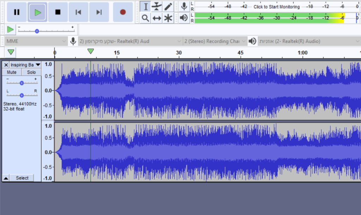Solo the Inspiring Ba track
This screenshot has height=215, width=361.
click(31, 72)
